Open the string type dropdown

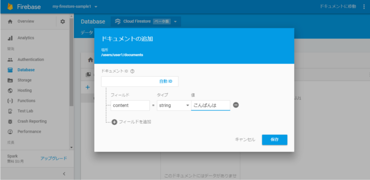(x=174, y=105)
